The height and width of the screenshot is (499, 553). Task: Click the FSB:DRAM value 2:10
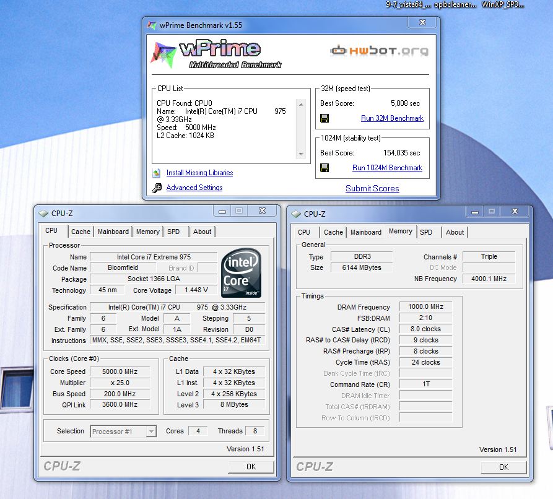(425, 318)
